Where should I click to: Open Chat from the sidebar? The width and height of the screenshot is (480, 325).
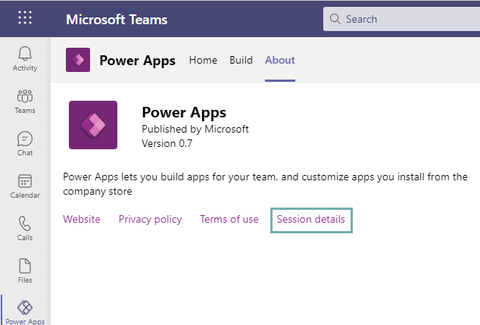tap(25, 143)
